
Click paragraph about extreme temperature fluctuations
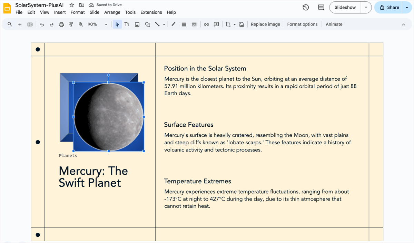click(x=257, y=199)
